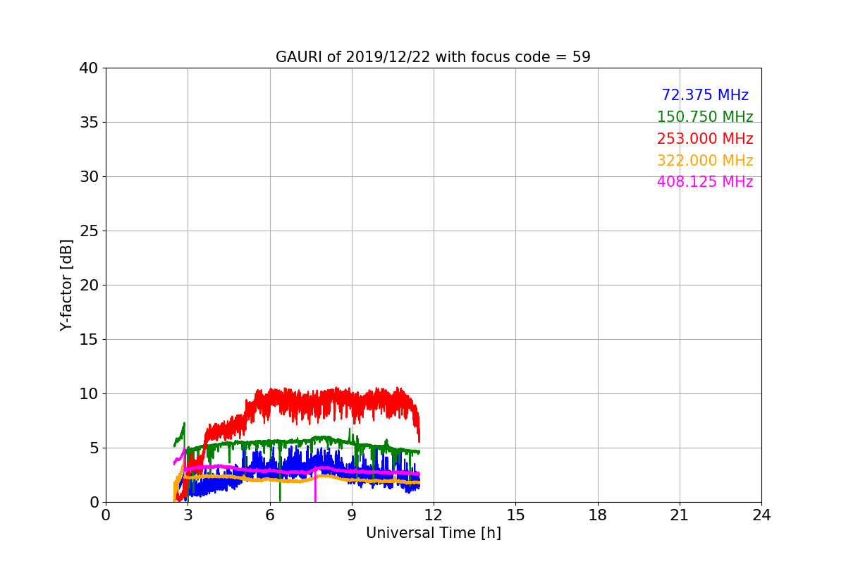Click y-axis tick label 30

pyautogui.click(x=89, y=177)
